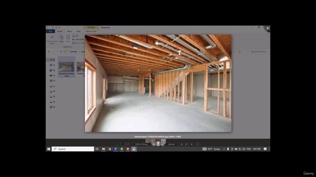Click the Paste icon in the Clipboard group
This screenshot has height=177, width=316.
[68, 38]
